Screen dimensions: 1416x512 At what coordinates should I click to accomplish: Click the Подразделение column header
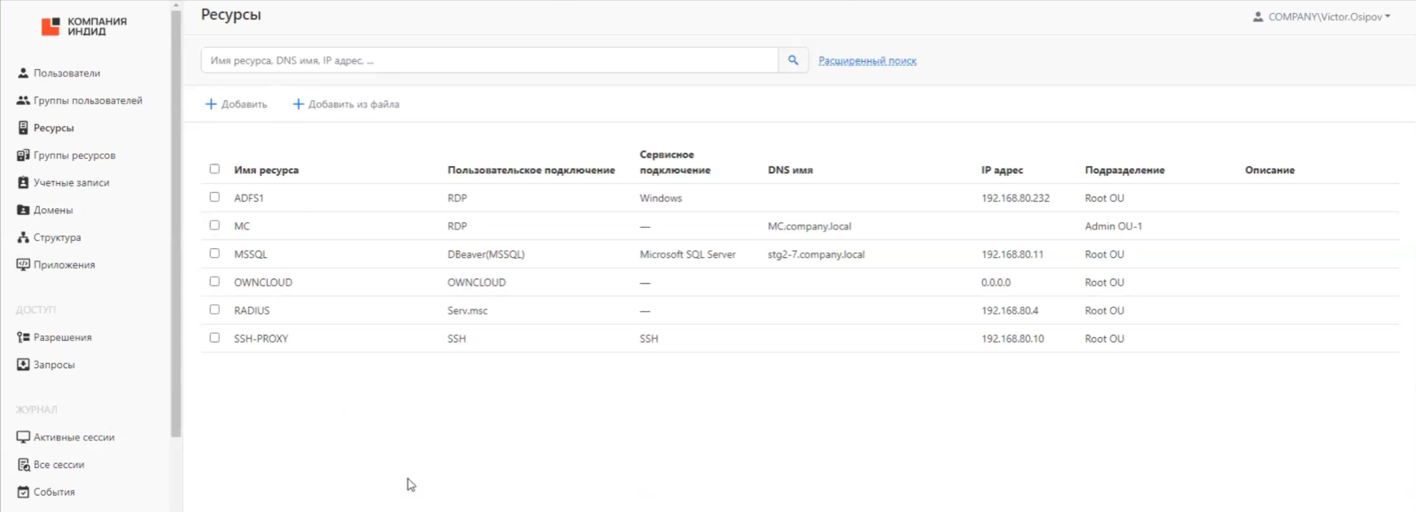pos(1124,170)
